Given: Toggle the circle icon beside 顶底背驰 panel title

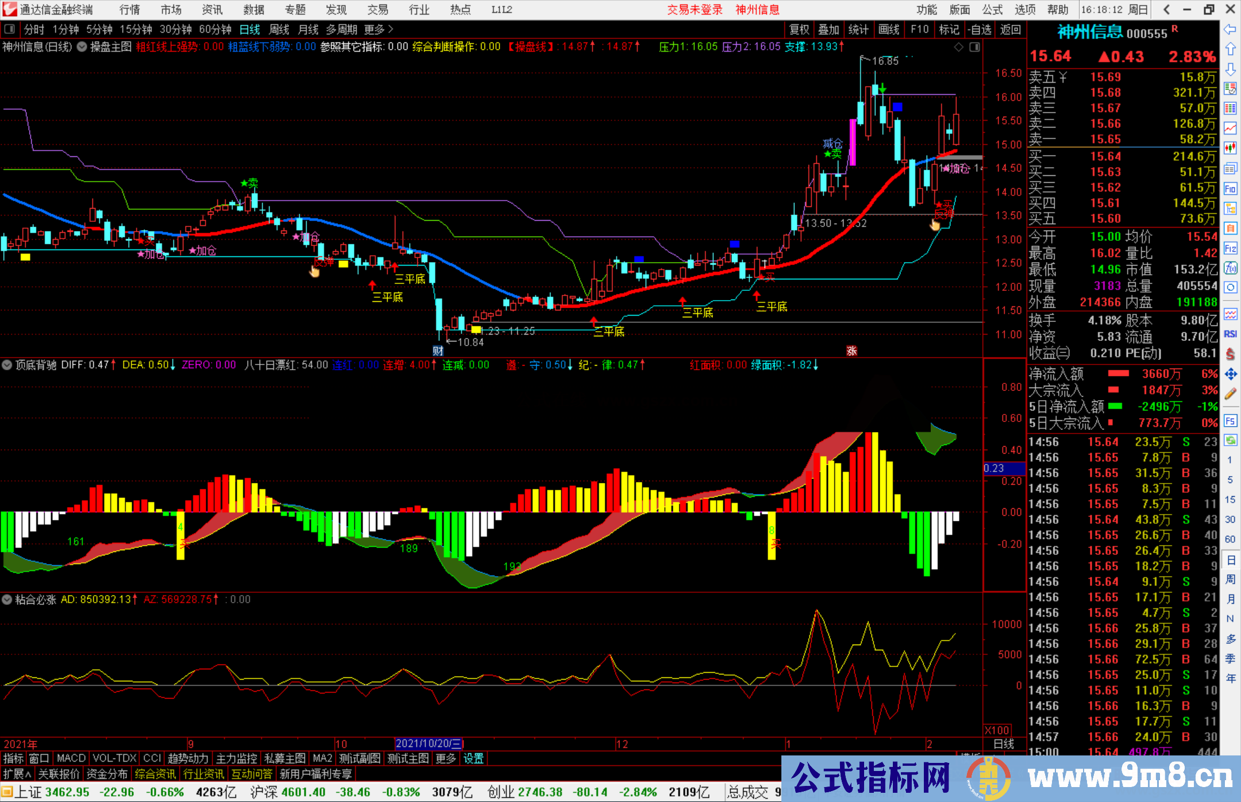Looking at the screenshot, I should pos(7,365).
